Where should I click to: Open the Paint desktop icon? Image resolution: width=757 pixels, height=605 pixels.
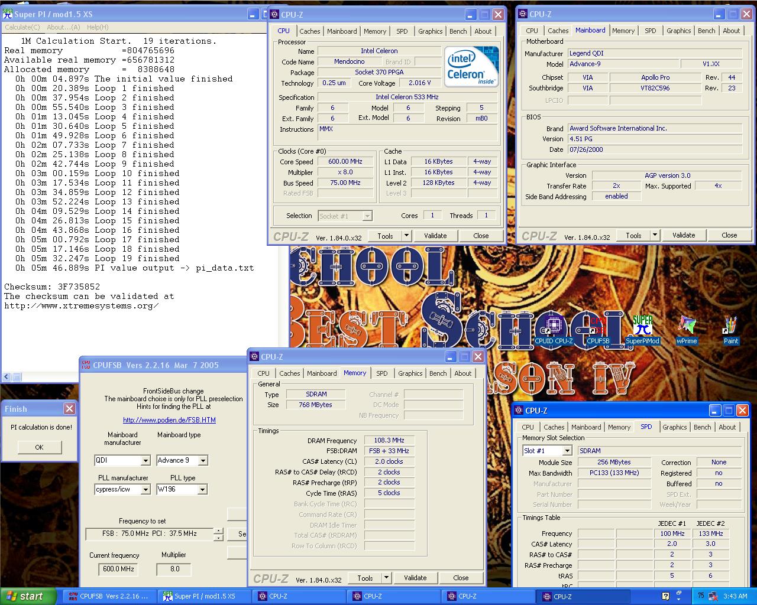pyautogui.click(x=731, y=330)
